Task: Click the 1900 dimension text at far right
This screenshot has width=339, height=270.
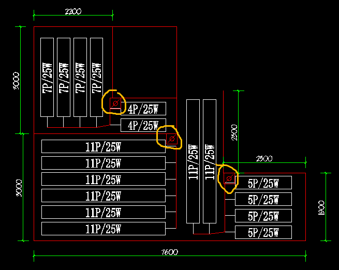Action: pos(321,207)
